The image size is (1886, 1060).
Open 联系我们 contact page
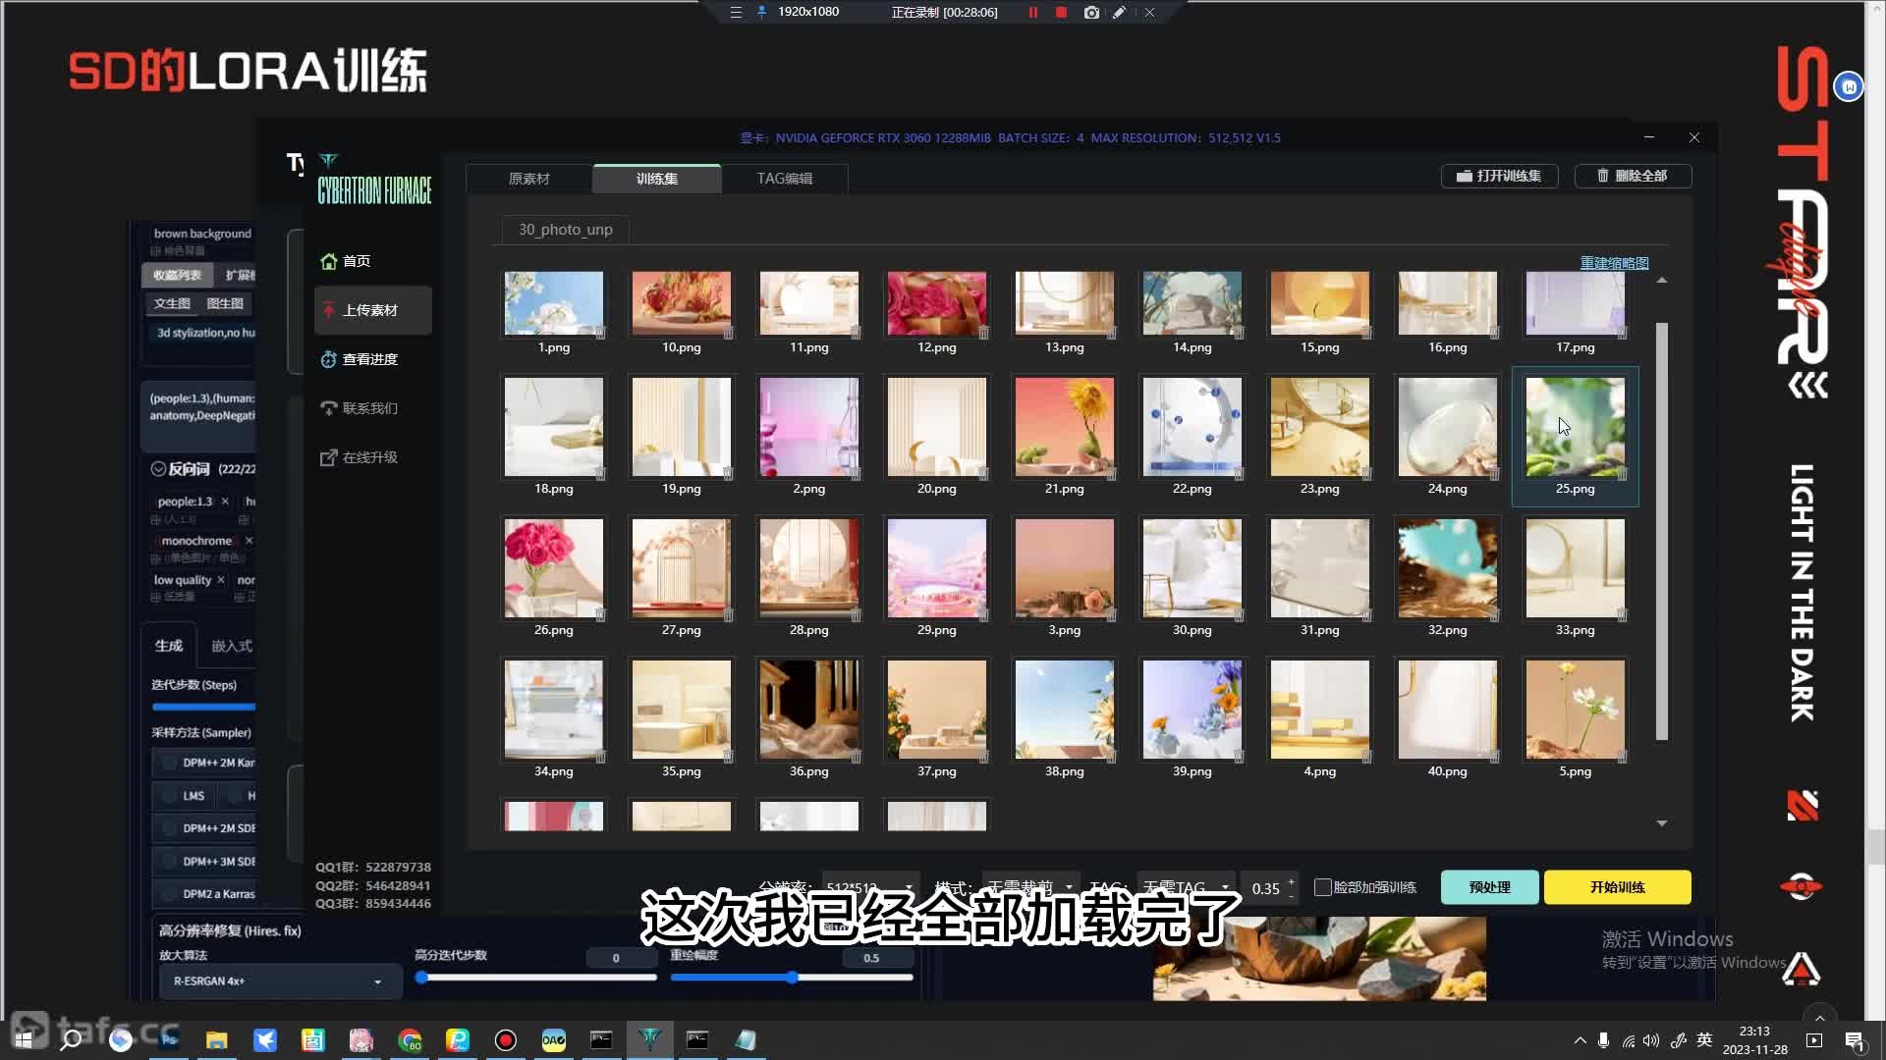click(360, 408)
